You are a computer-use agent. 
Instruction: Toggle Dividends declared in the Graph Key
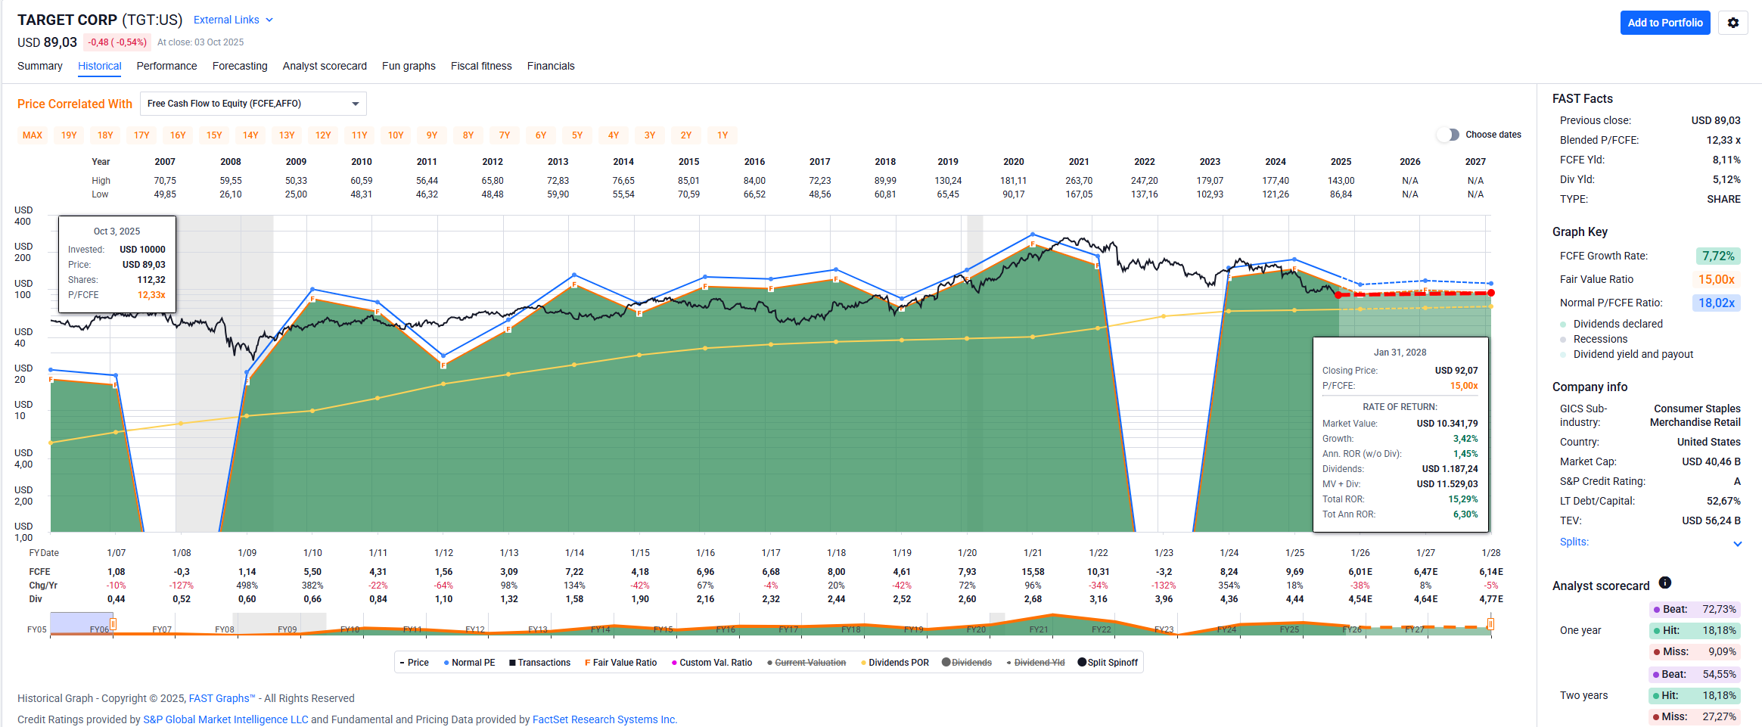pos(1563,325)
